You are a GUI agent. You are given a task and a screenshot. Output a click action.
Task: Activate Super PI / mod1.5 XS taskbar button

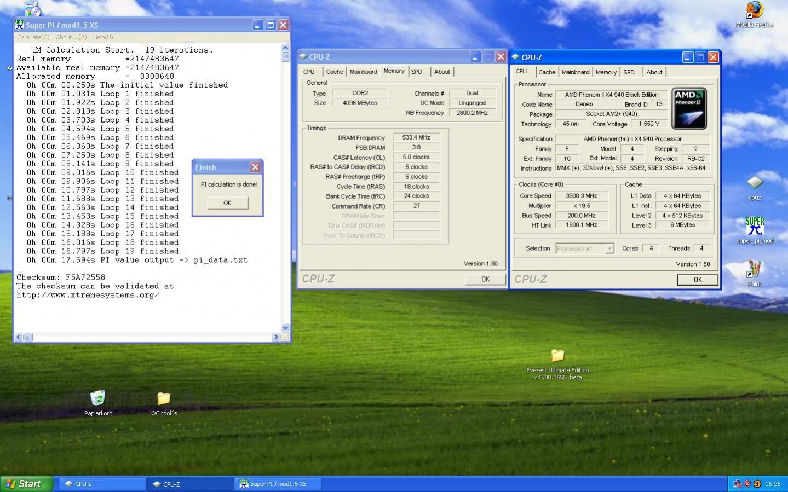pos(278,484)
